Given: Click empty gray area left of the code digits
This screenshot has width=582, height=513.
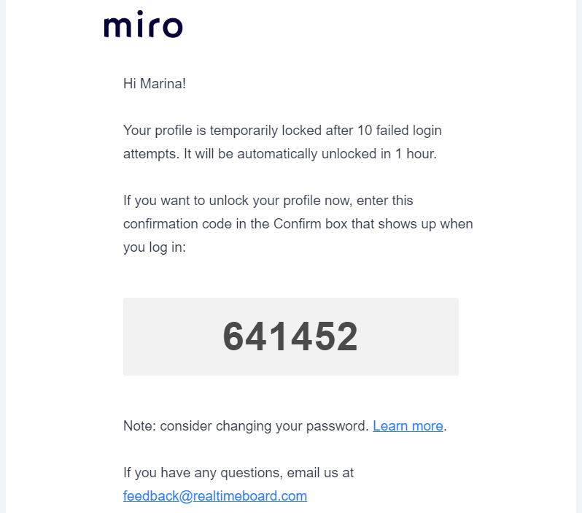Looking at the screenshot, I should 168,337.
